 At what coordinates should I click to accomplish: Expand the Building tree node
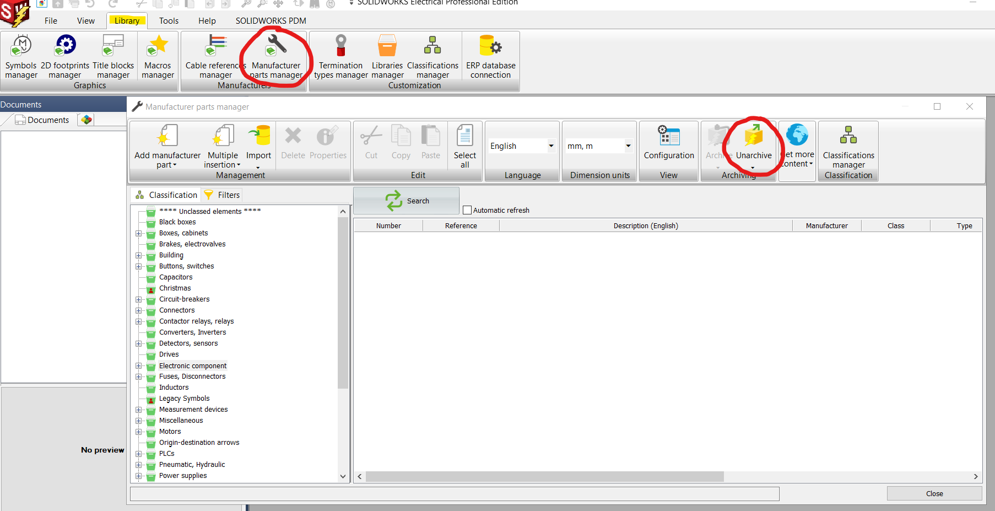139,255
